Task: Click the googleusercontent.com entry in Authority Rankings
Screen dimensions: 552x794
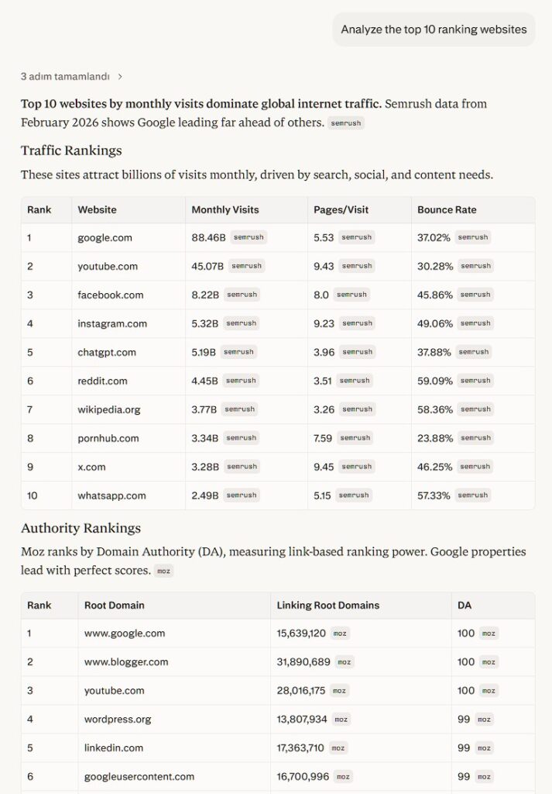Action: click(139, 776)
